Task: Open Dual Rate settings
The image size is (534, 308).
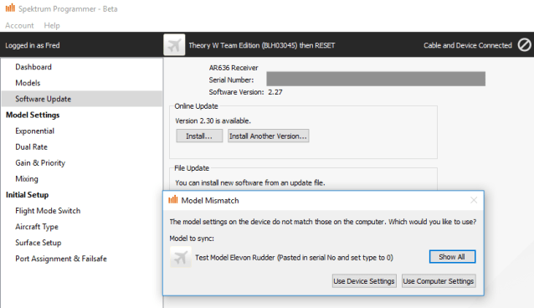Action: tap(82, 147)
